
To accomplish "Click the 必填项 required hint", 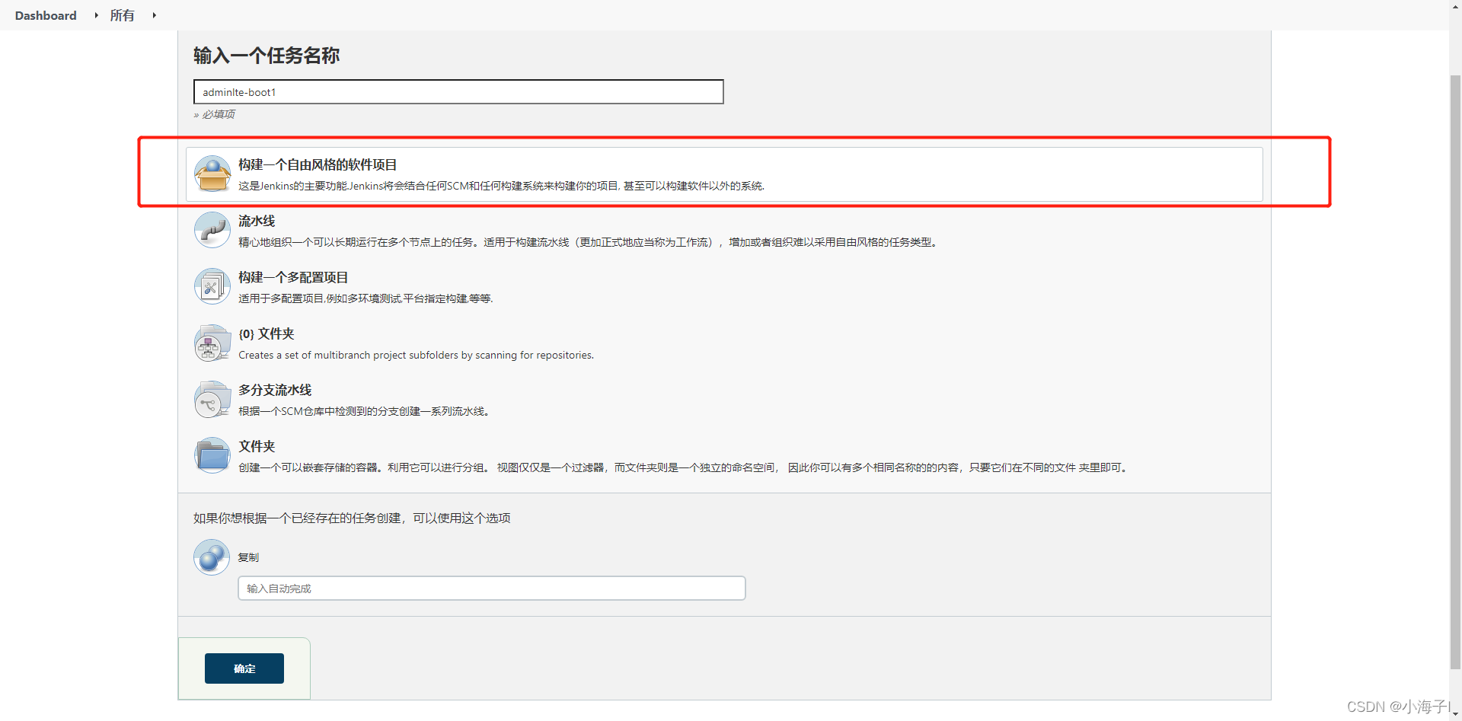I will click(x=215, y=114).
